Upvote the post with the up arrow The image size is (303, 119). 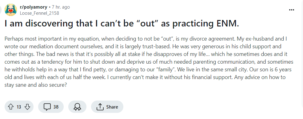point(11,107)
